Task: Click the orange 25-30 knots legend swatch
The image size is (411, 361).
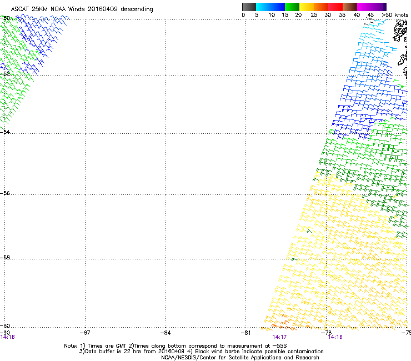Action: tap(321, 7)
